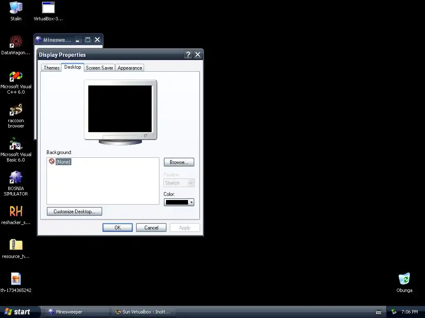Click the 7:06 PM taskbar clock
This screenshot has height=318, width=425.
coord(410,312)
